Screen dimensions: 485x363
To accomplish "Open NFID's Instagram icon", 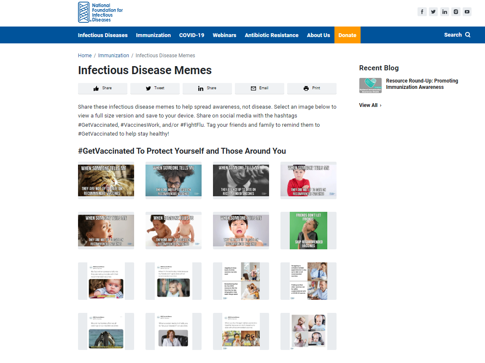I will tap(456, 11).
